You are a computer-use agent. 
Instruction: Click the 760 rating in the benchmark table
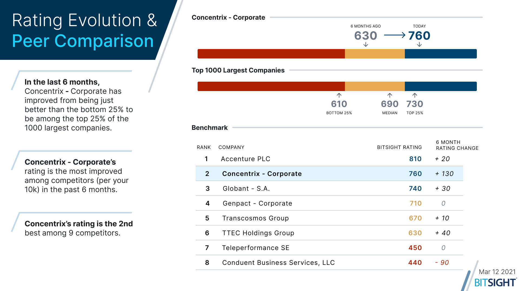point(415,174)
